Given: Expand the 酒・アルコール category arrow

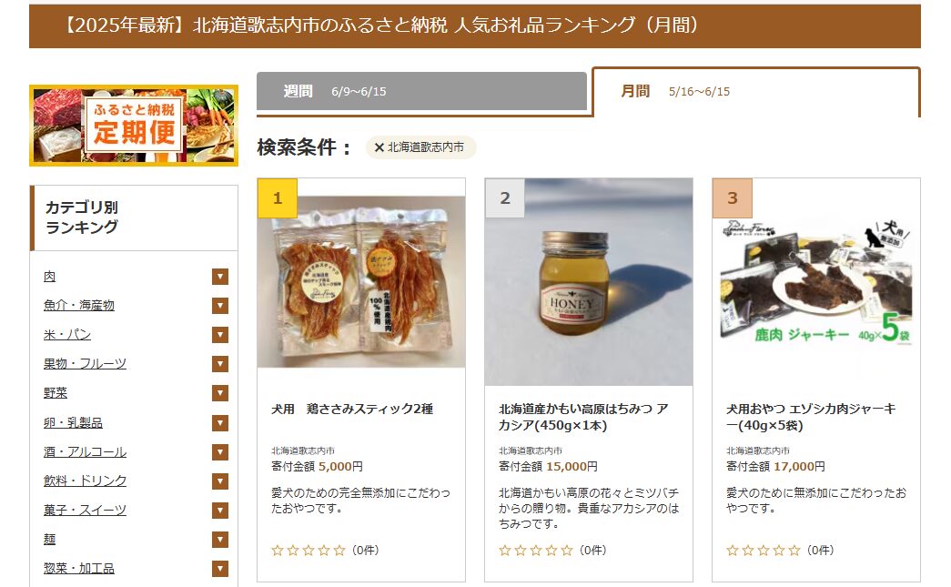Looking at the screenshot, I should click(x=220, y=451).
